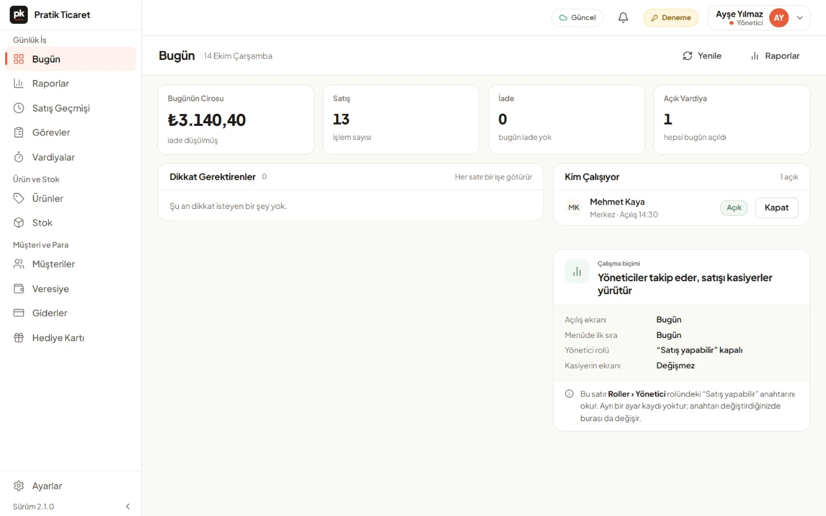This screenshot has width=826, height=516.
Task: Open Stok box icon item
Action: (70, 223)
